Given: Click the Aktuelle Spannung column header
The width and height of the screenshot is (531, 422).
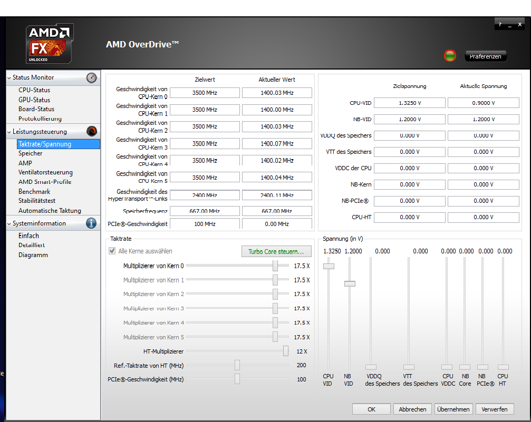Looking at the screenshot, I should coord(483,86).
